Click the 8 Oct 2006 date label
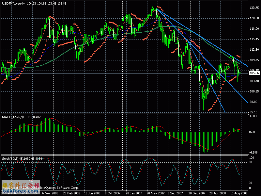The image size is (261, 196). (112, 193)
